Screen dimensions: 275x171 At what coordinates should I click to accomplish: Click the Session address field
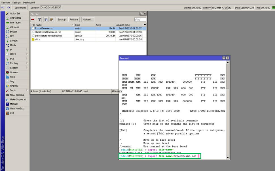(x=51, y=8)
